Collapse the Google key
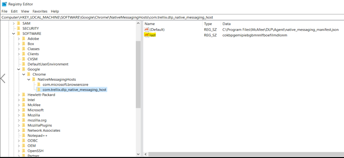 19,69
